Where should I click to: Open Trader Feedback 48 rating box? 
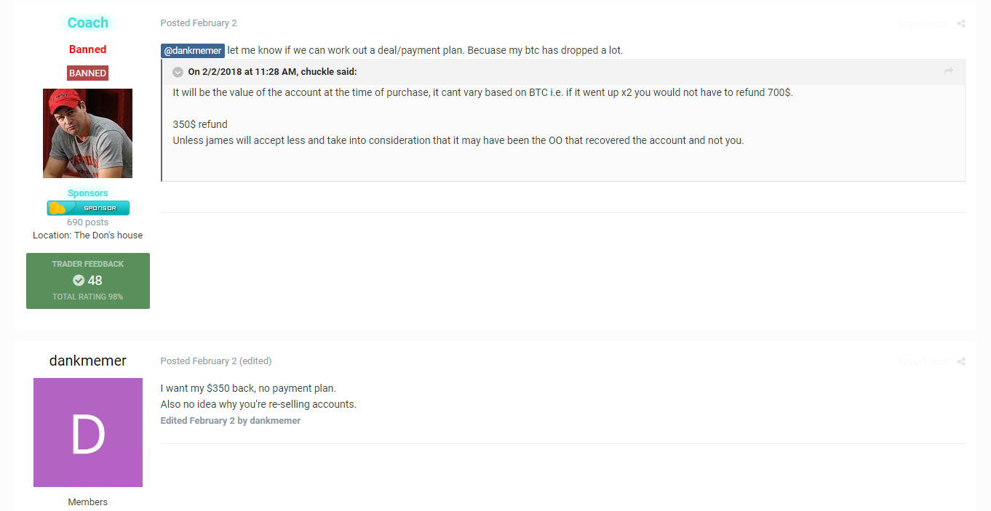click(x=88, y=281)
